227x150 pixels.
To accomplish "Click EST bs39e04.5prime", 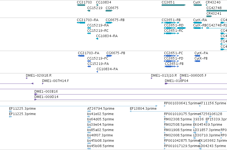I will coord(100,125).
